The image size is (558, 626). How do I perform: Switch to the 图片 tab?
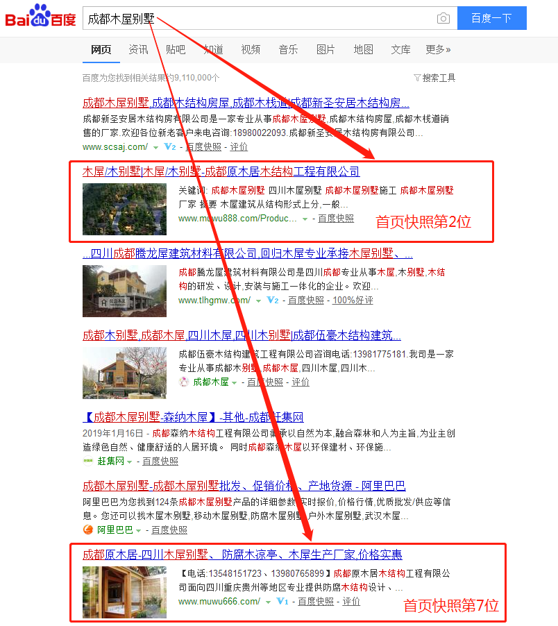tap(325, 49)
